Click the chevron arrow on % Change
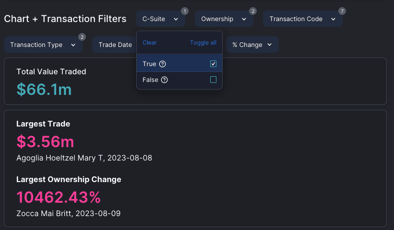 click(x=269, y=45)
